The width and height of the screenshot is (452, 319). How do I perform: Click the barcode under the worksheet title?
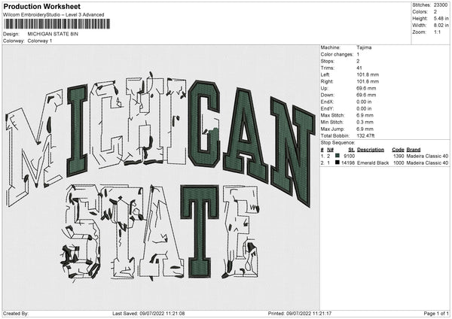57,24
